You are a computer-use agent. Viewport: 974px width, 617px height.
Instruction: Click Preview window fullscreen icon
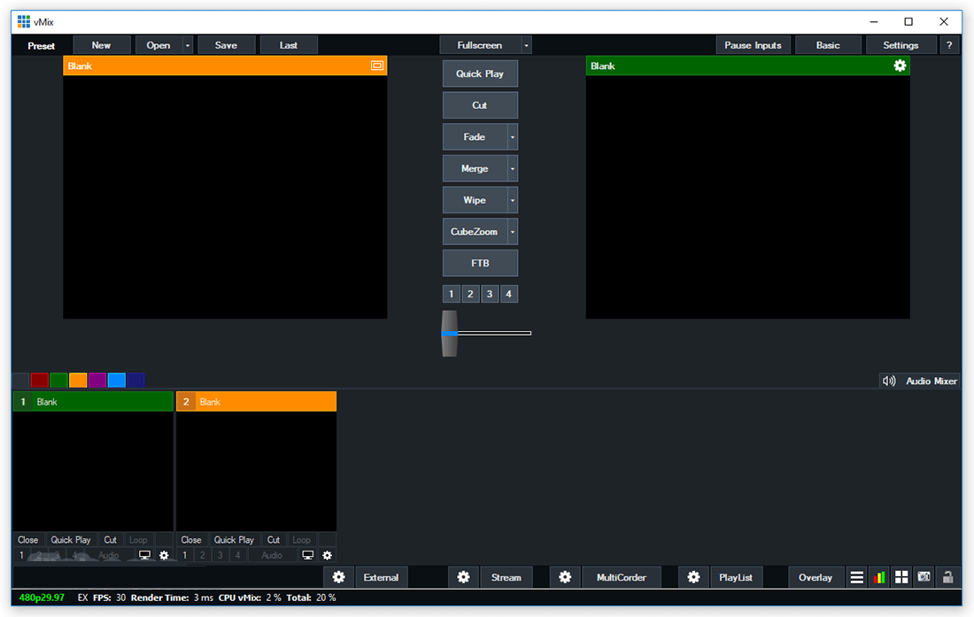377,66
